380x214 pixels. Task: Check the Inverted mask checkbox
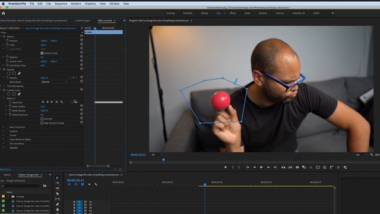click(42, 119)
